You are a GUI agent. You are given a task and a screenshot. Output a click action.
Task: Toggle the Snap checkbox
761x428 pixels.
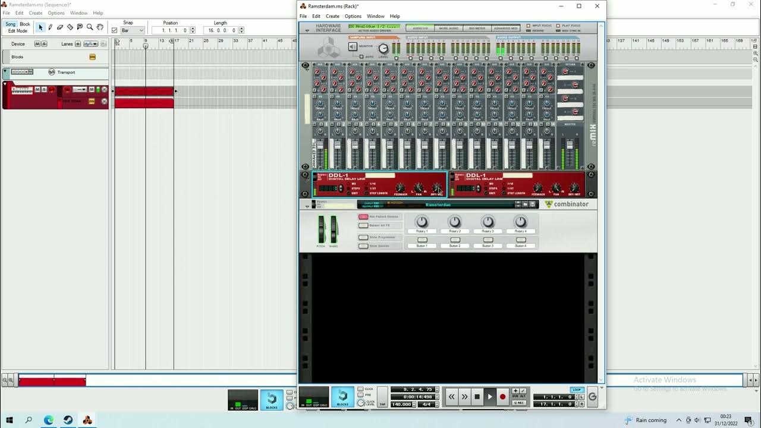115,30
